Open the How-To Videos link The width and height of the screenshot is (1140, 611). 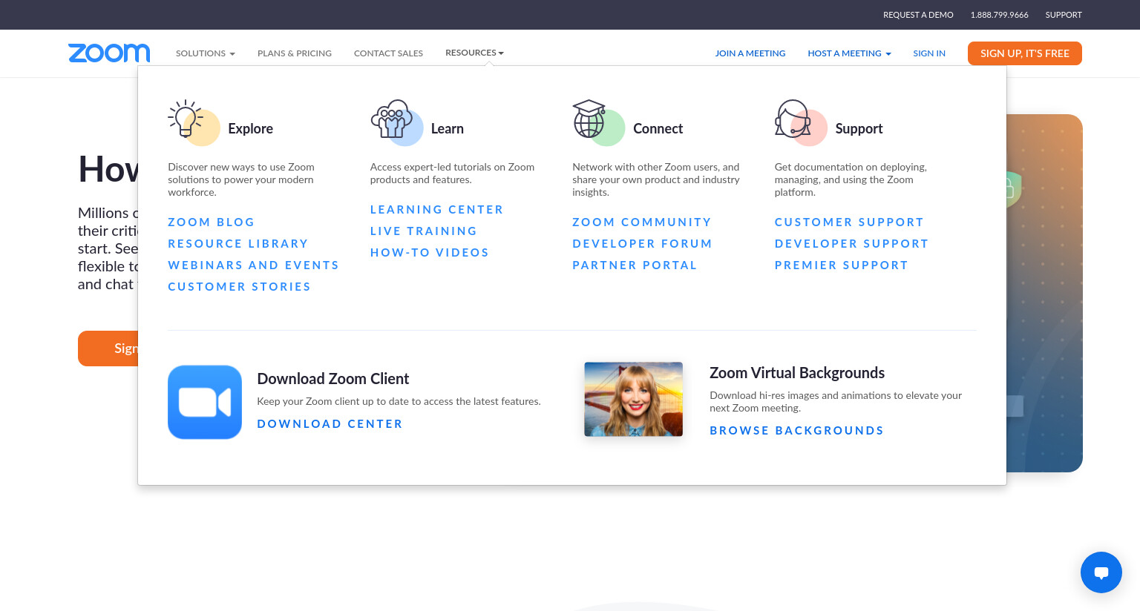click(430, 253)
